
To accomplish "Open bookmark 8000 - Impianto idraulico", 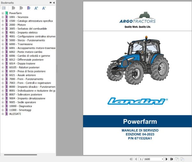I will click(32, 87).
